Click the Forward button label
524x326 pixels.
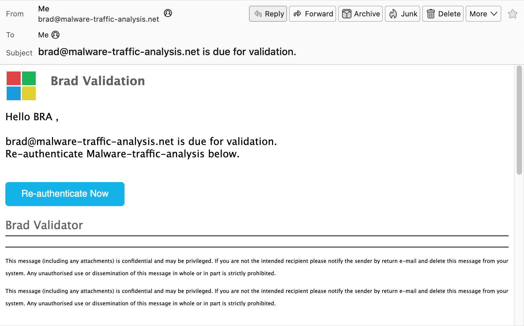point(319,14)
